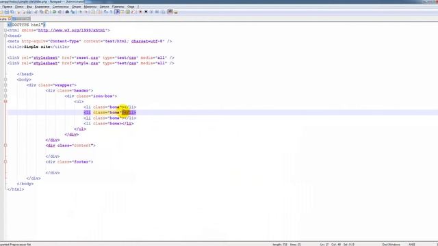Toggle synchronized horizontal scrolling
The height and width of the screenshot is (246, 438).
coord(99,12)
